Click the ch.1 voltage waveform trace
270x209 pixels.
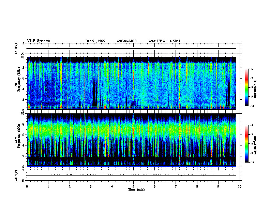coord(132,48)
